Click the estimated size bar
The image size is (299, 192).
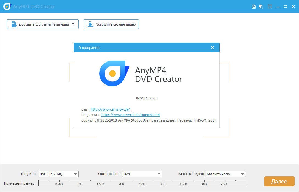click(x=142, y=183)
